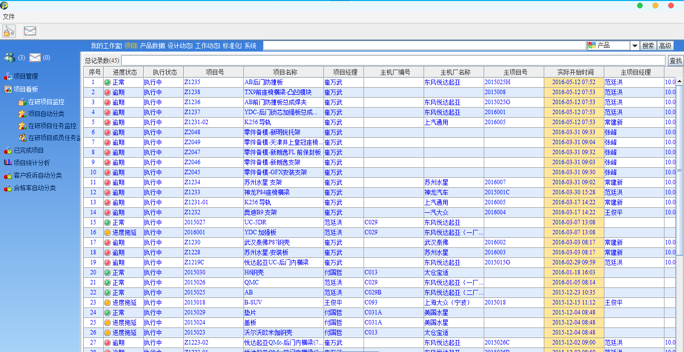Select the 项目统计分析 chart icon
Image resolution: width=684 pixels, height=352 pixels.
[8, 163]
